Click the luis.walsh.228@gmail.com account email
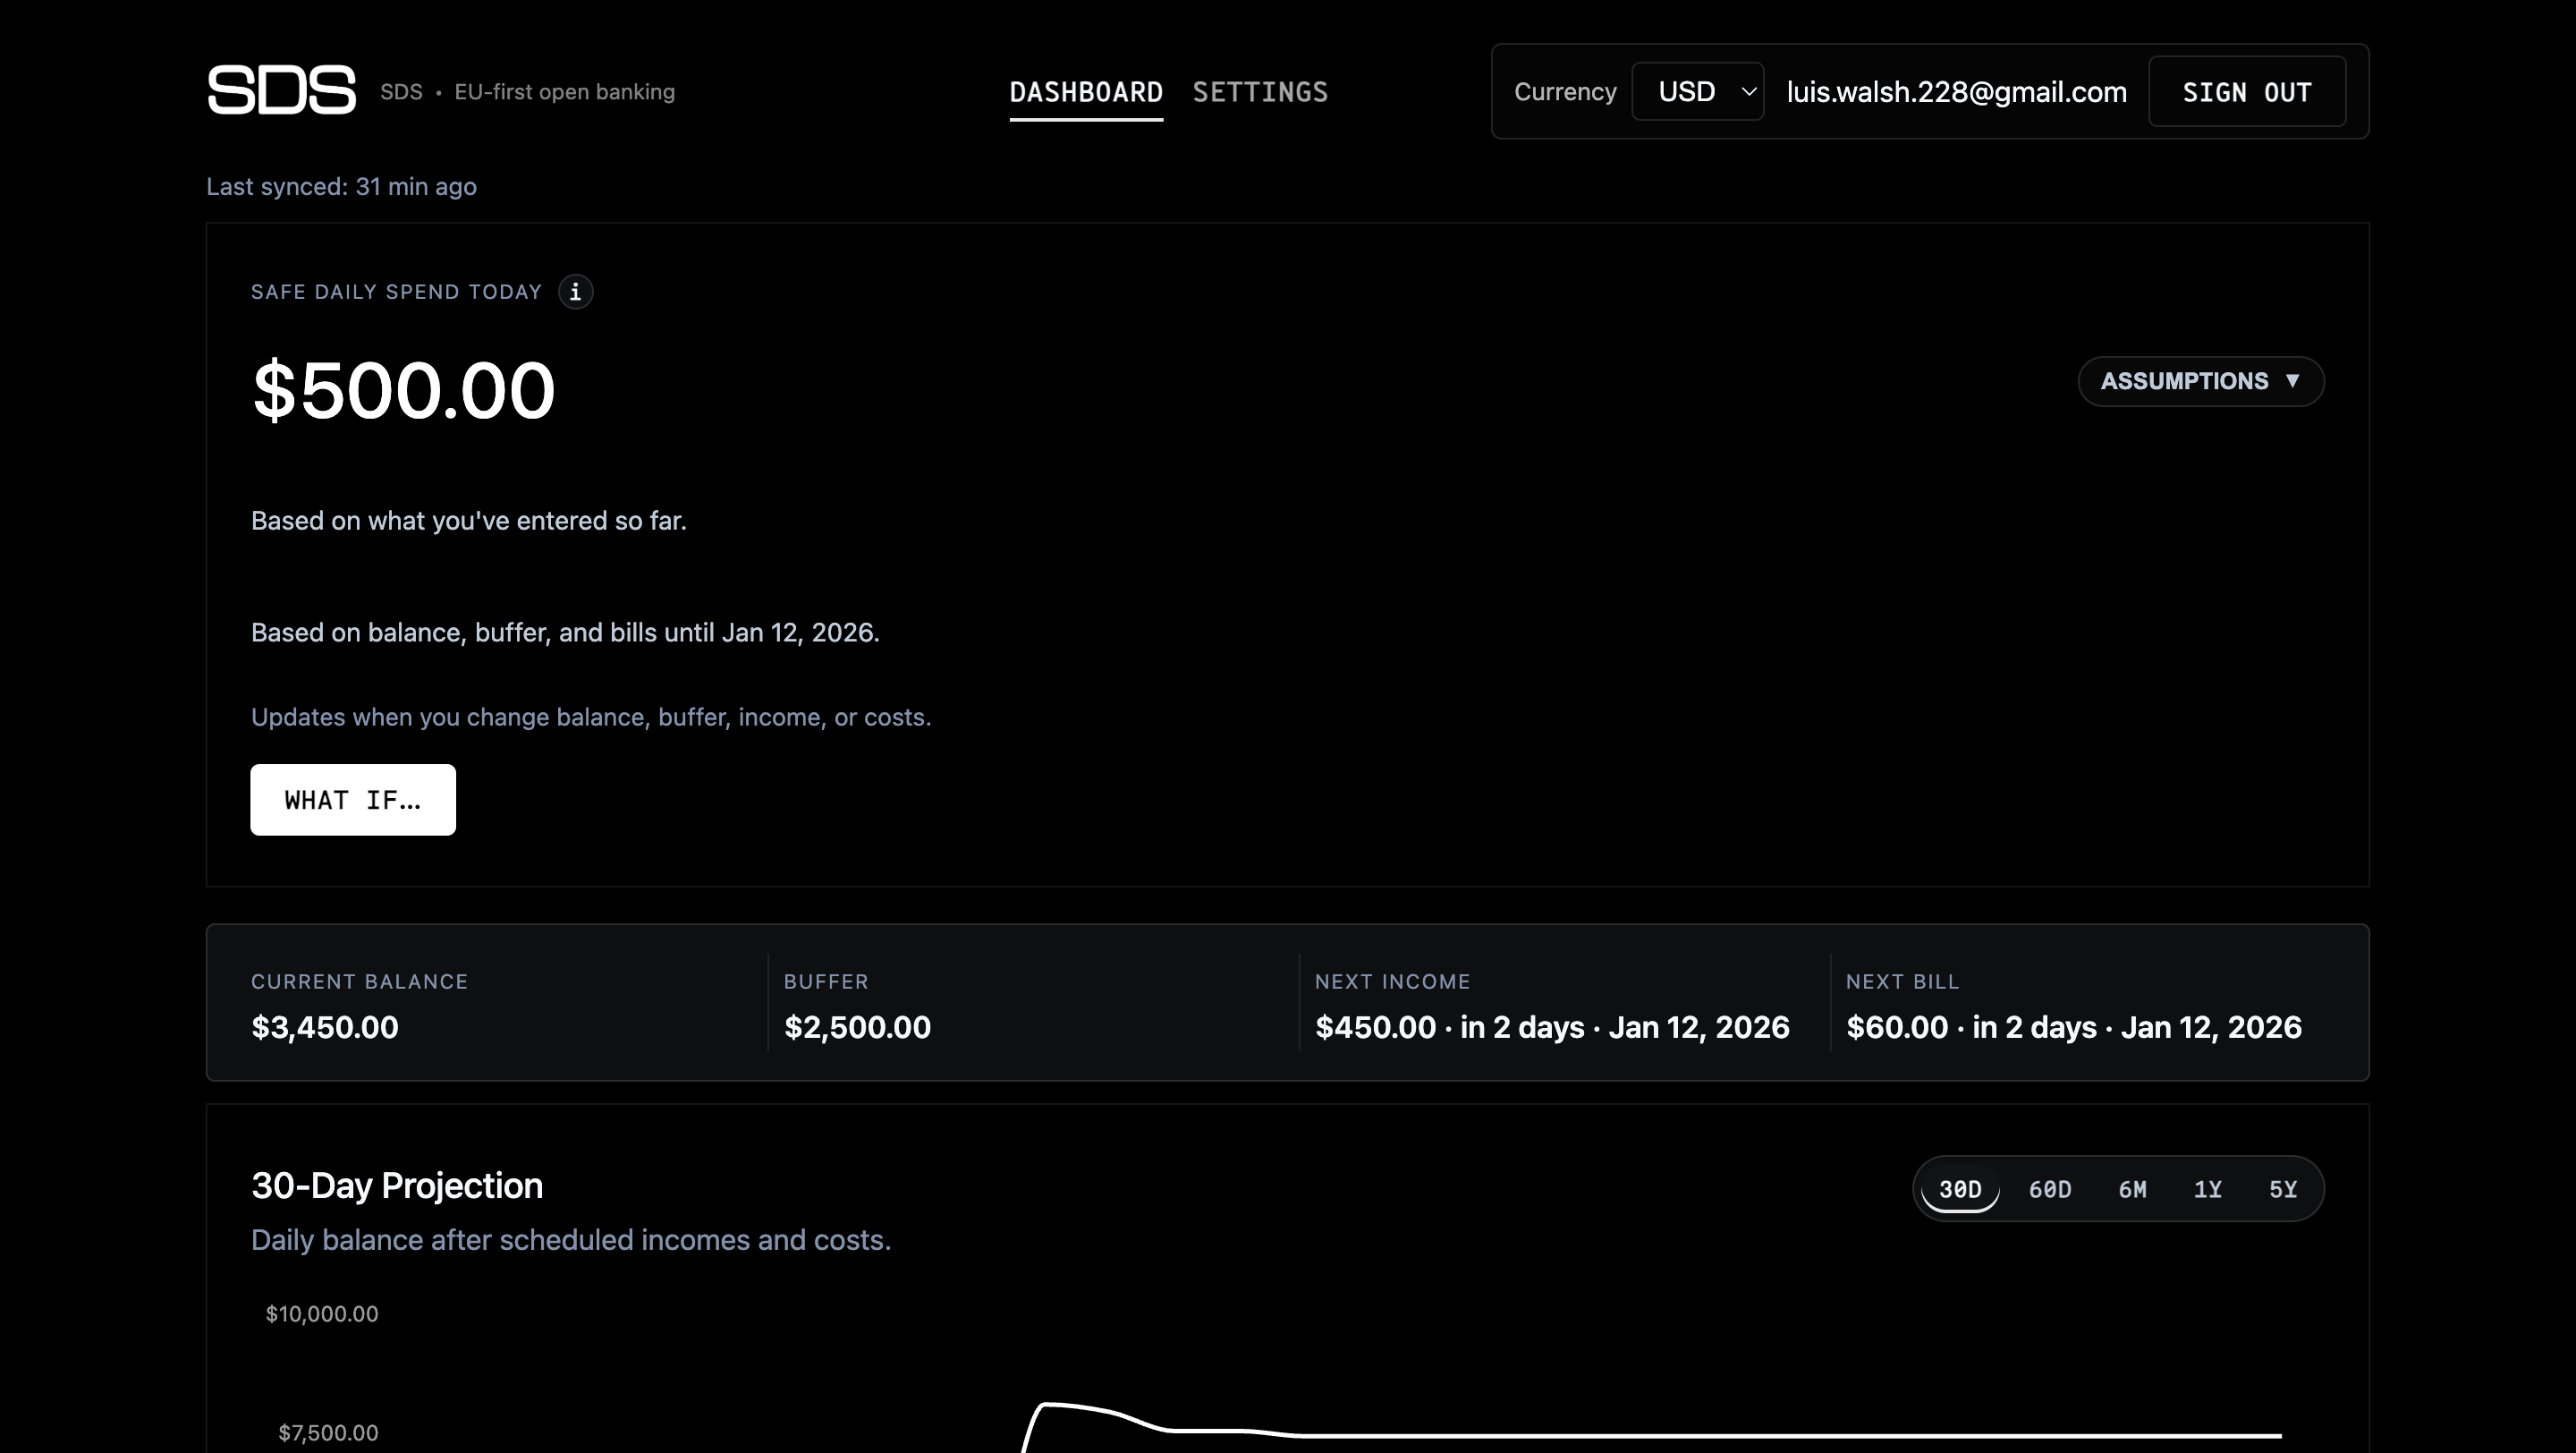 1956,92
